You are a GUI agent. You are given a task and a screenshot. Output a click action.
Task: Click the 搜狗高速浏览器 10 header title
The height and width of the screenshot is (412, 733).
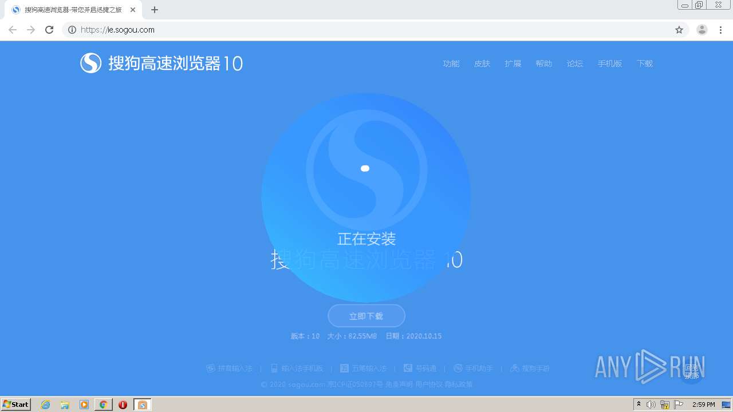pos(176,63)
